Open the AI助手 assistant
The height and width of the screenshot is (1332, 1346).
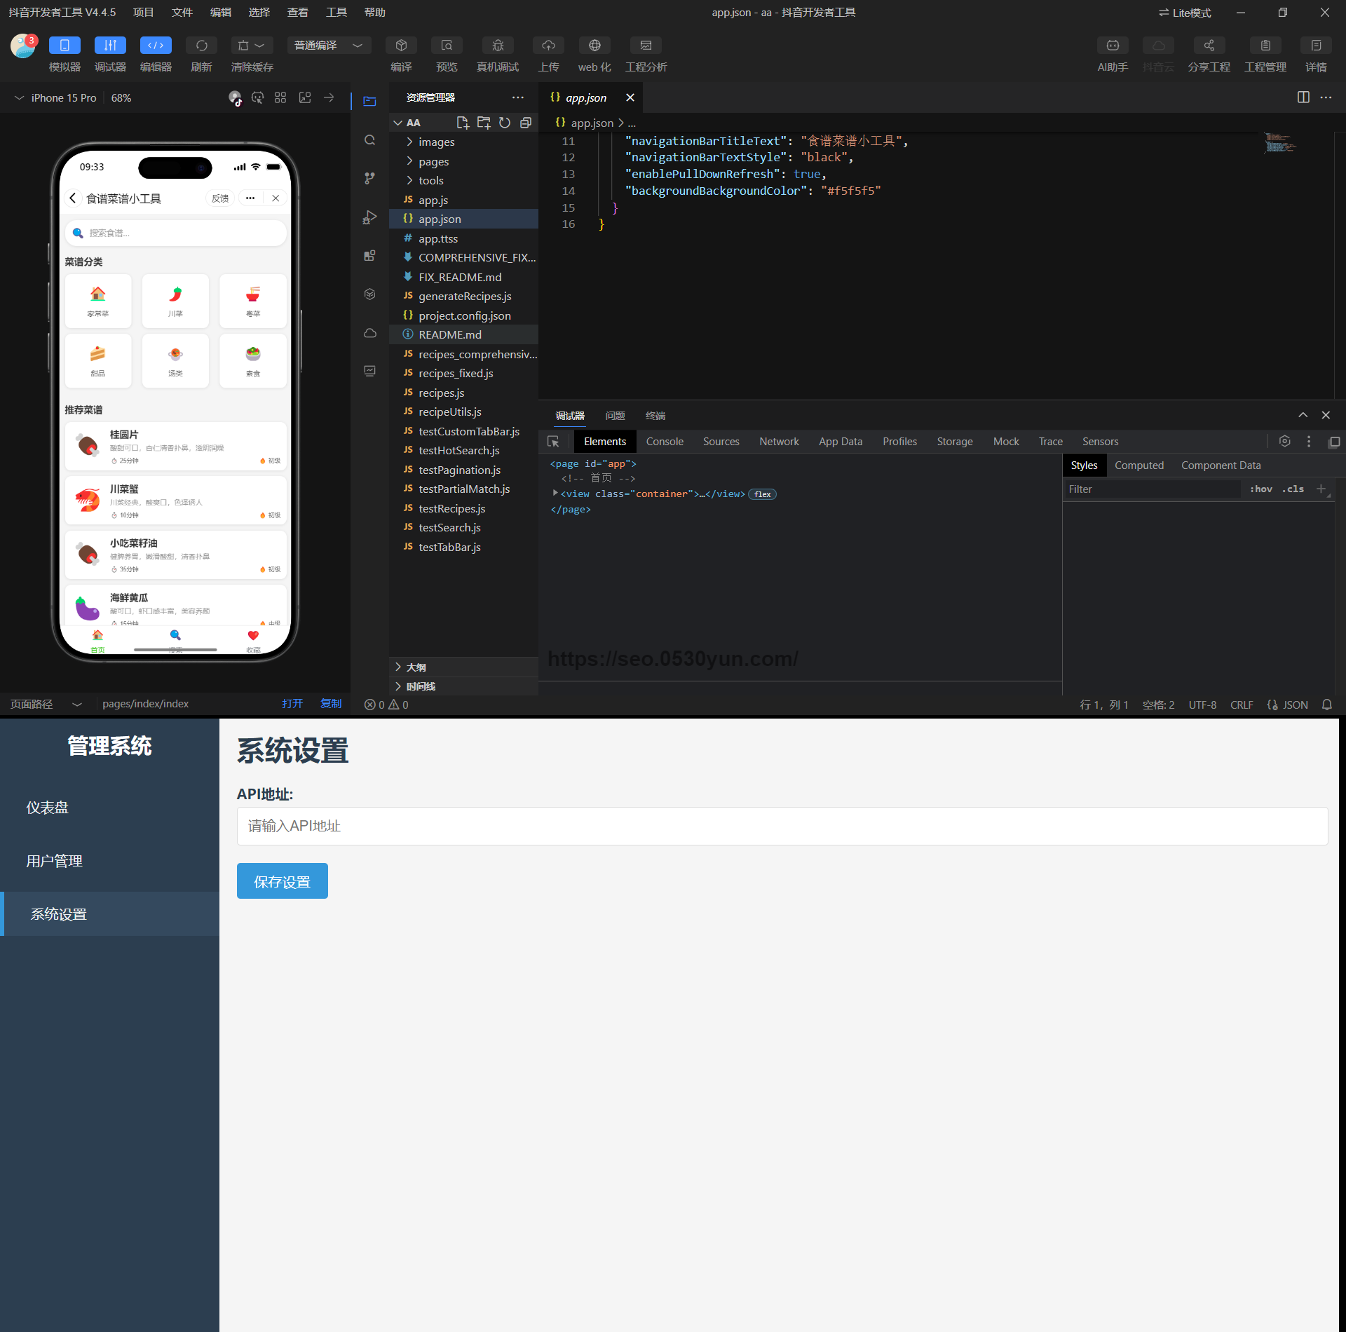click(x=1113, y=46)
